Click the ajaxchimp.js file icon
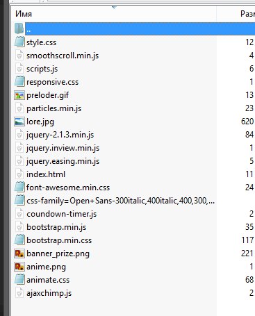Image resolution: width=255 pixels, height=316 pixels. 19,293
